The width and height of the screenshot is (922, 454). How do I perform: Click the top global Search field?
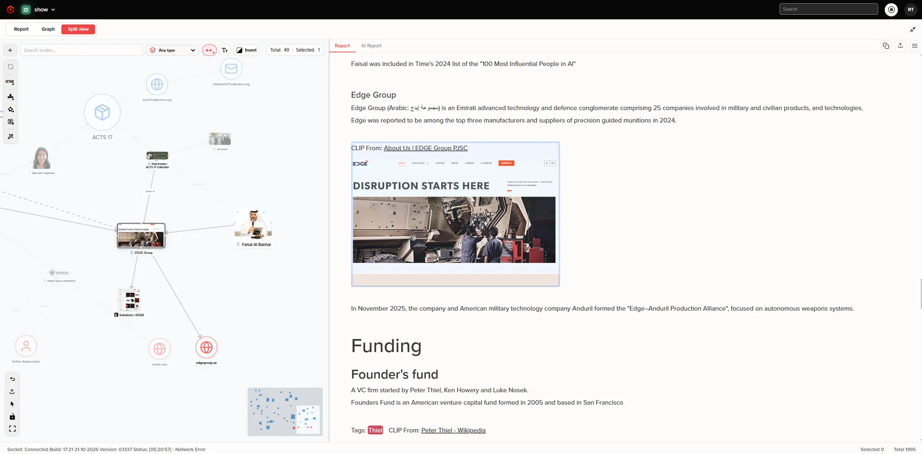click(x=828, y=9)
